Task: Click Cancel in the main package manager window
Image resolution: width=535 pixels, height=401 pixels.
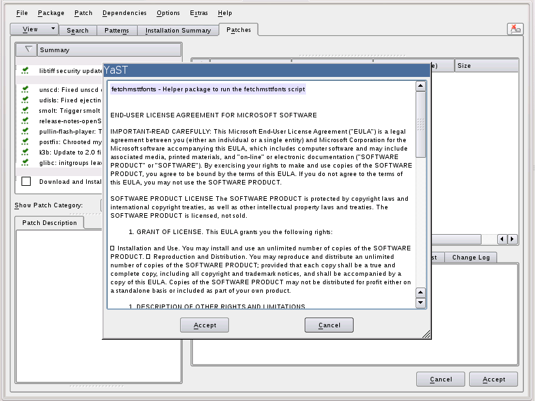Action: click(440, 379)
